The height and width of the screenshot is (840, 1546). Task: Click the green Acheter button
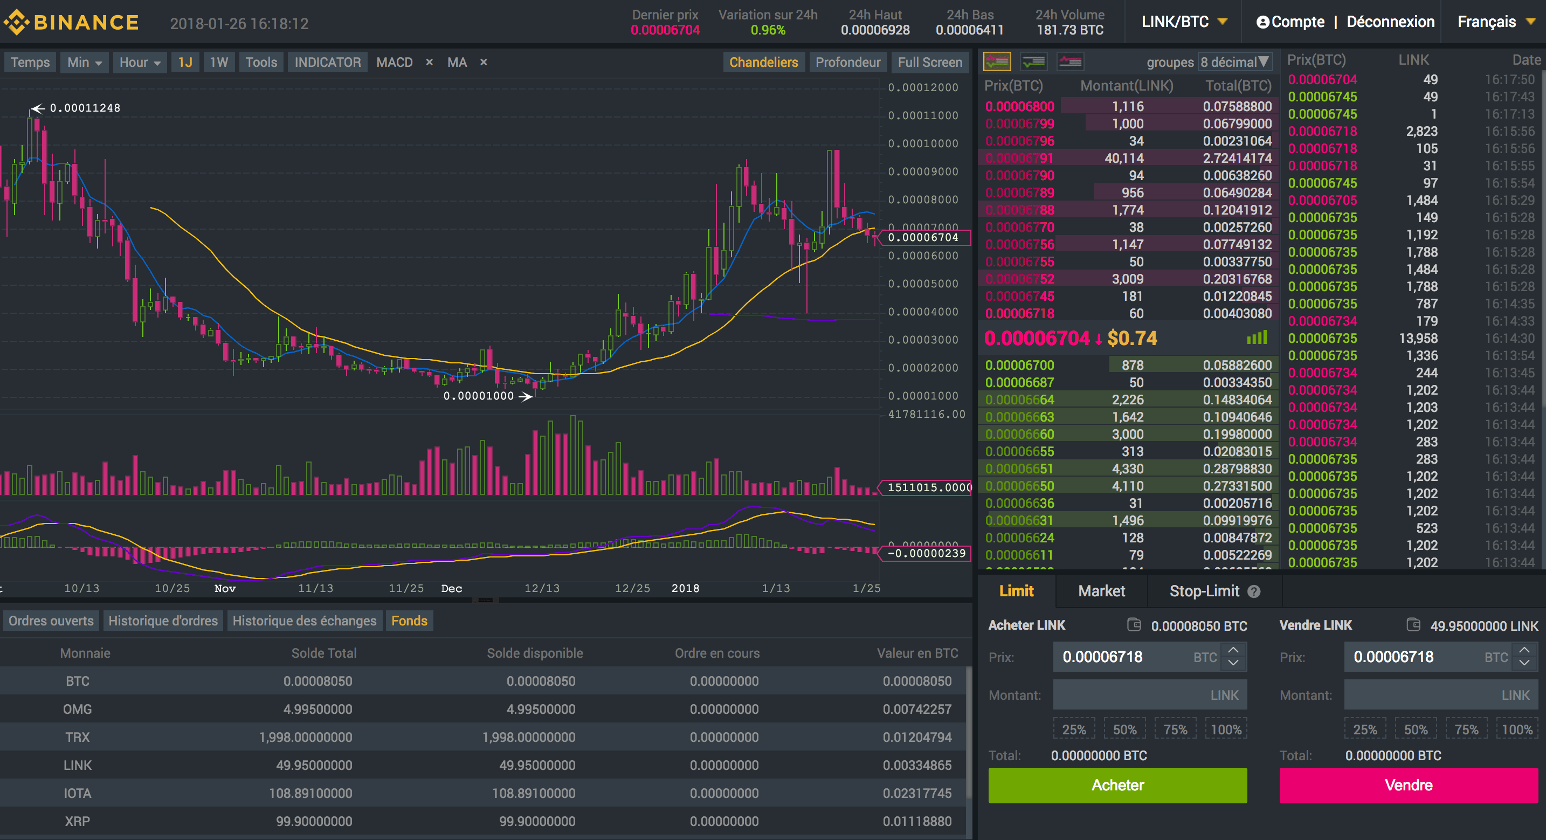[1117, 786]
